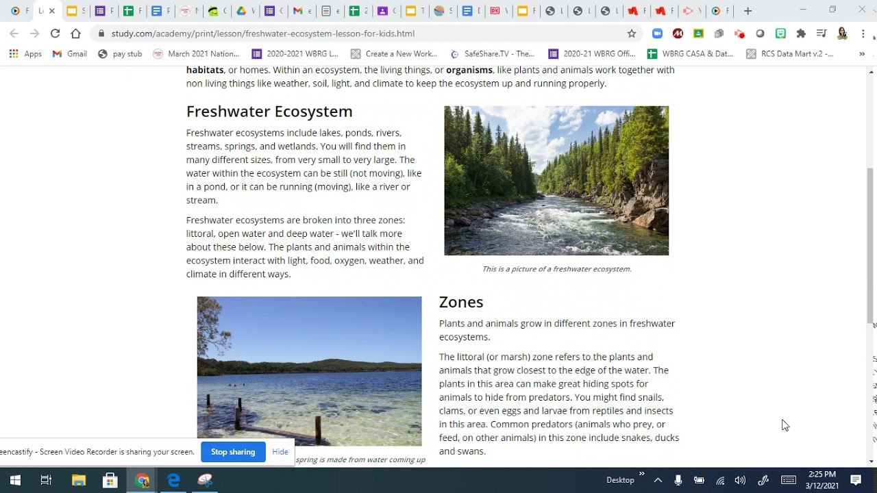The height and width of the screenshot is (493, 877).
Task: Open the Zoom extension icon
Action: click(x=657, y=34)
